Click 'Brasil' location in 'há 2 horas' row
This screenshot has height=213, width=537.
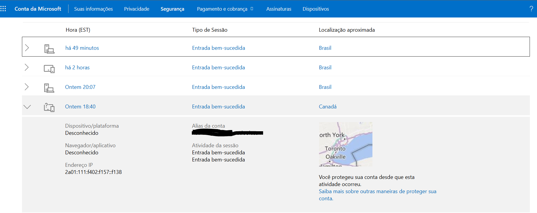pos(325,68)
